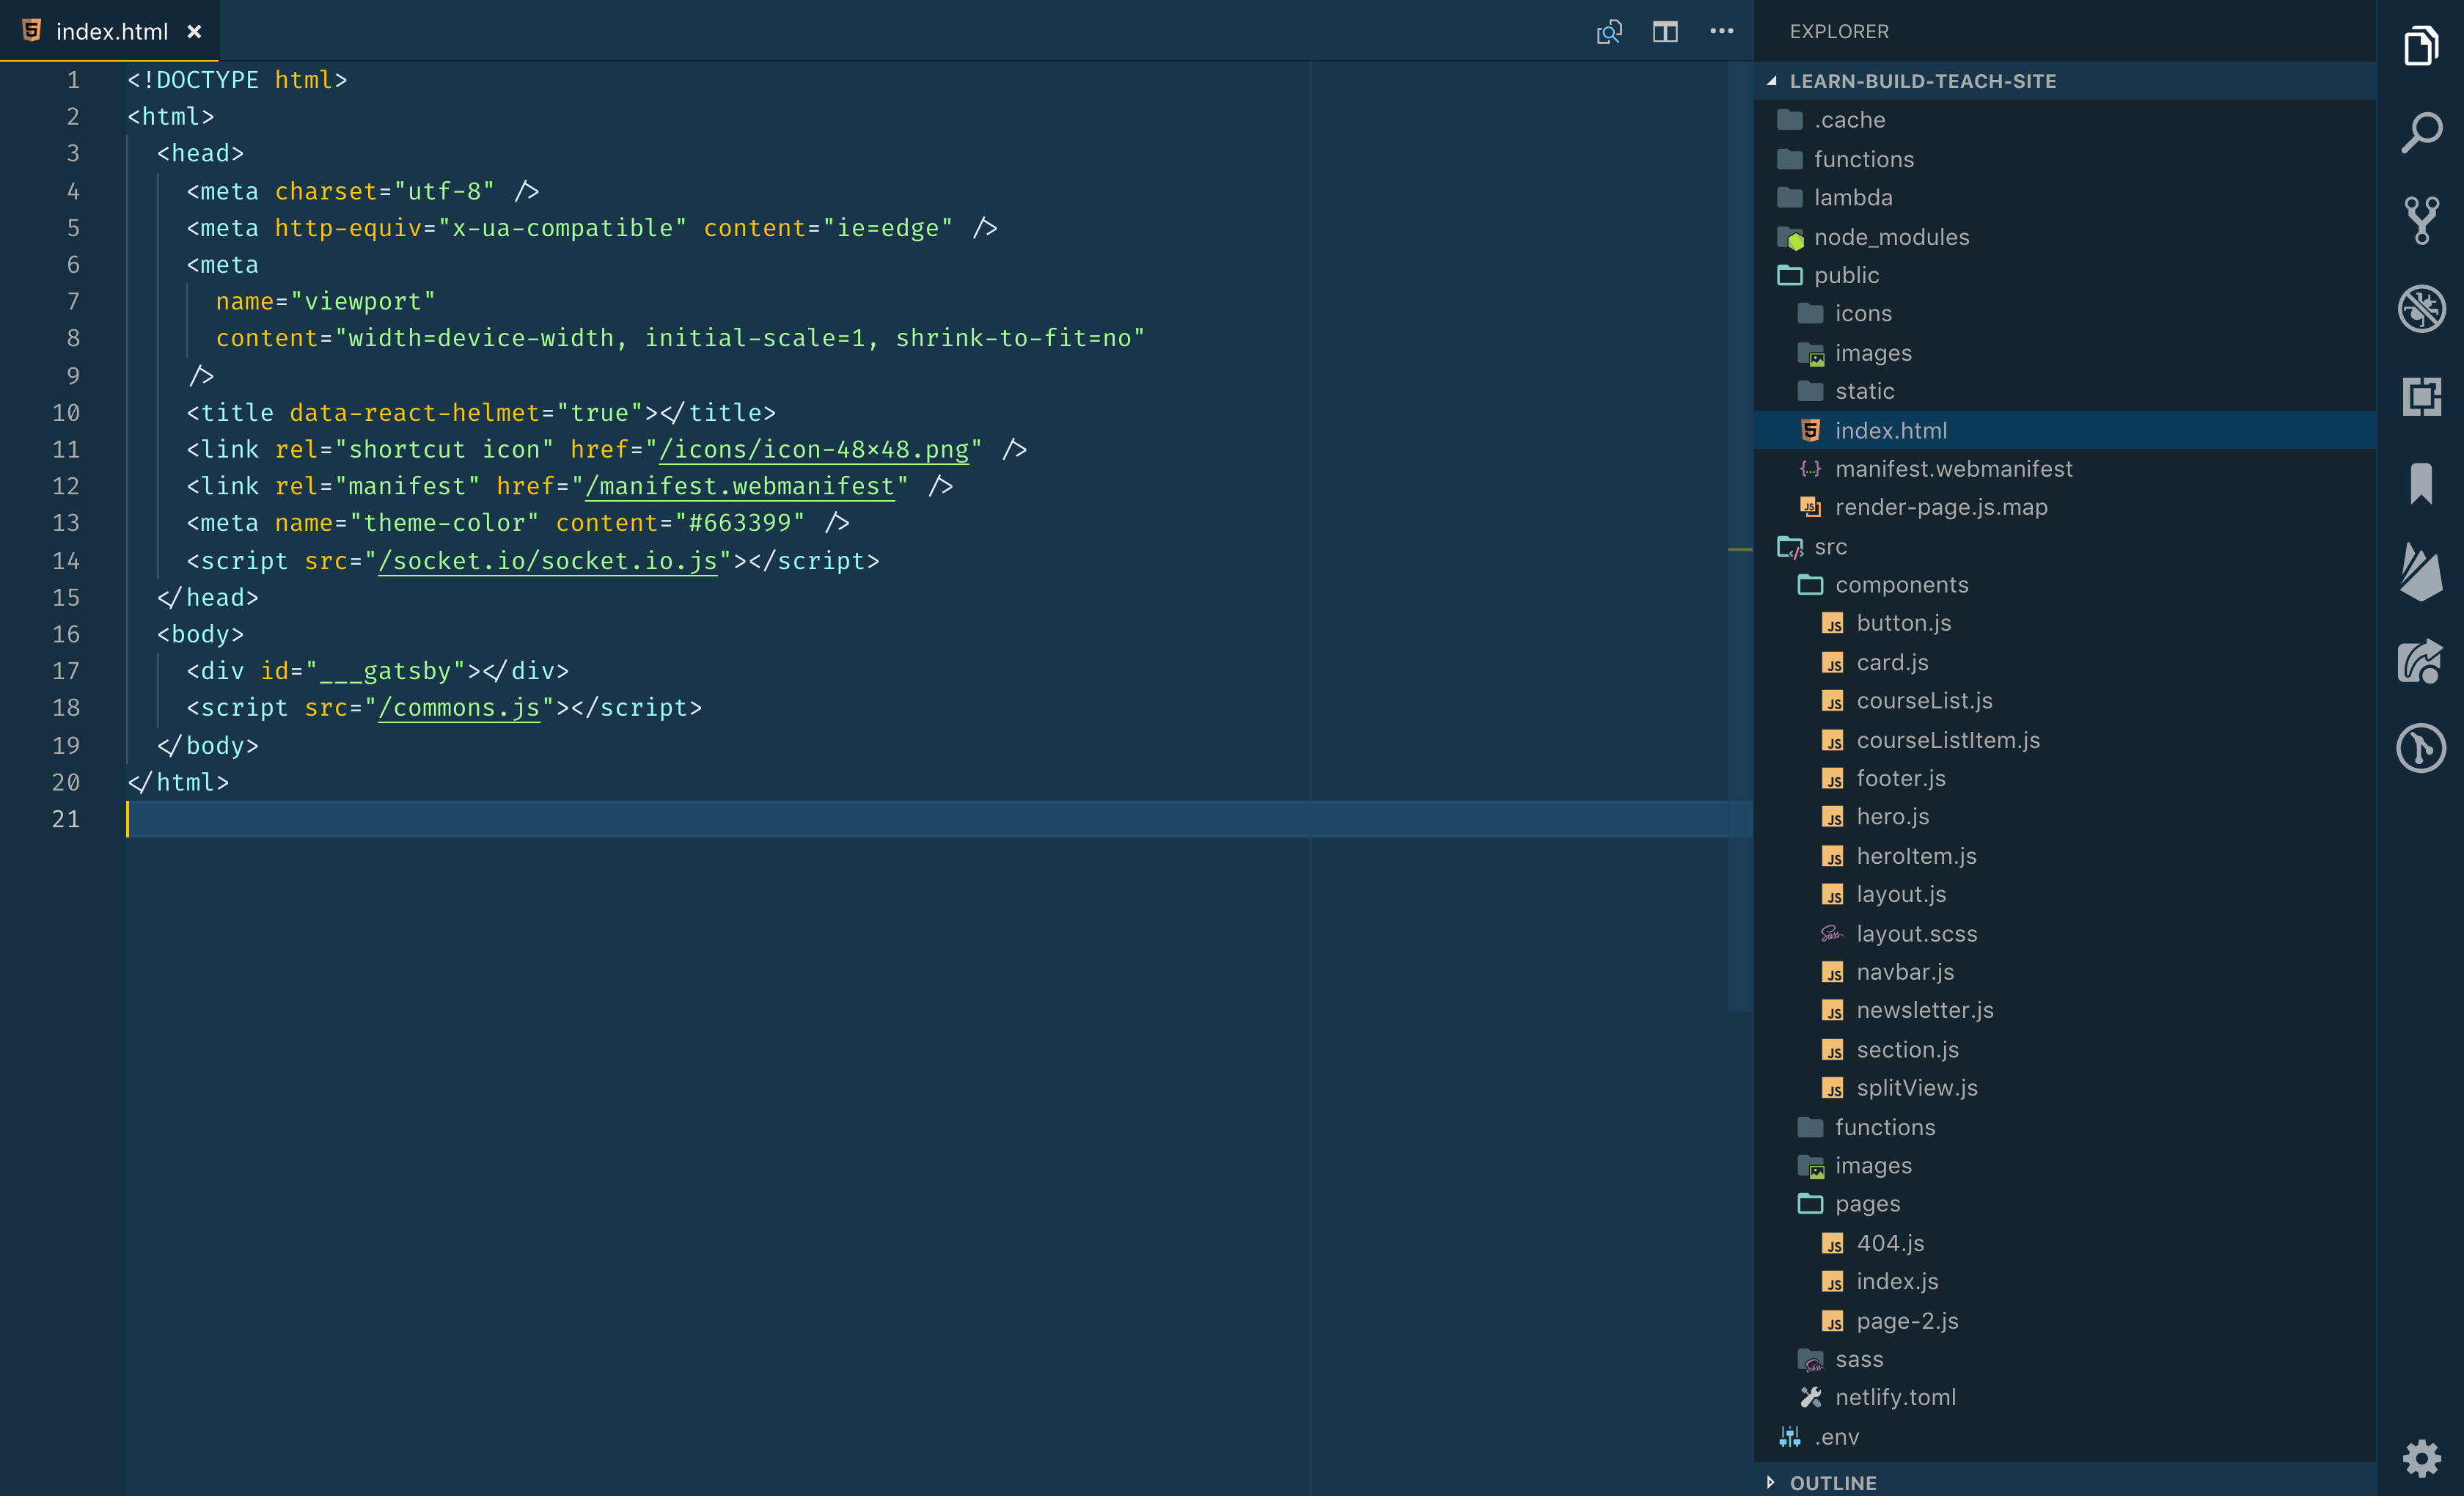Follow the /icons/icon-48x48.png link

[x=814, y=449]
